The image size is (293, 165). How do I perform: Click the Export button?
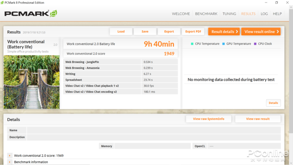click(169, 31)
